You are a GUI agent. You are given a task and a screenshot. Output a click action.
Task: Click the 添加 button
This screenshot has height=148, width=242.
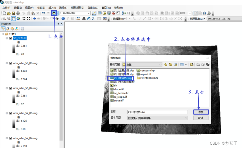tap(201, 112)
